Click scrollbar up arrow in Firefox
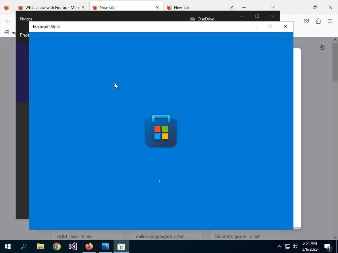The image size is (338, 253). coord(335,40)
